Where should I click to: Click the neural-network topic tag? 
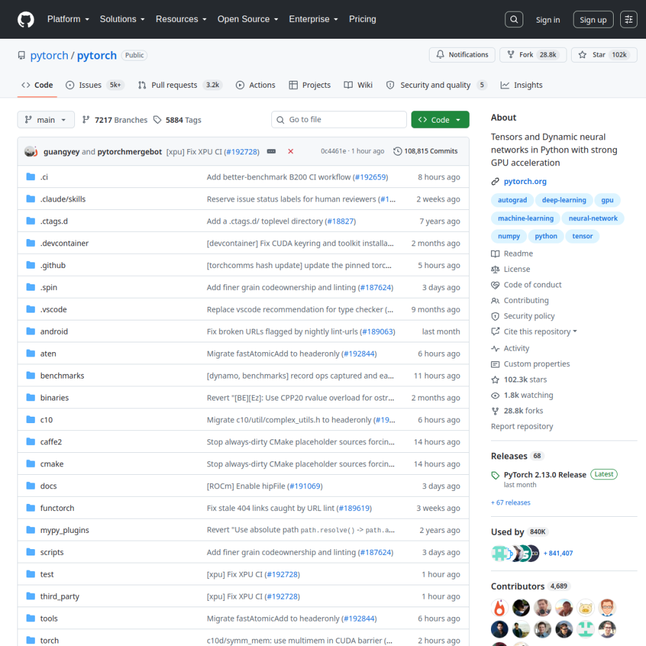click(x=593, y=219)
